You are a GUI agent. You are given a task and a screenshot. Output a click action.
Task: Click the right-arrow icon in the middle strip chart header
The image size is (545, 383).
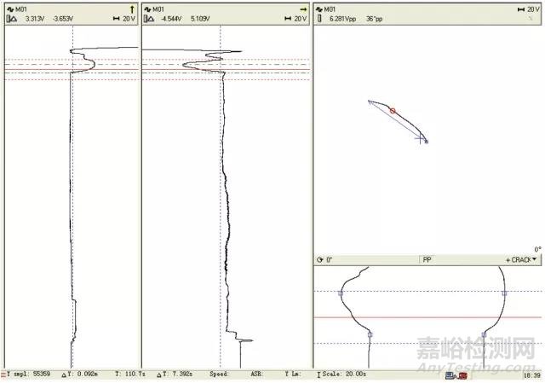coord(302,9)
